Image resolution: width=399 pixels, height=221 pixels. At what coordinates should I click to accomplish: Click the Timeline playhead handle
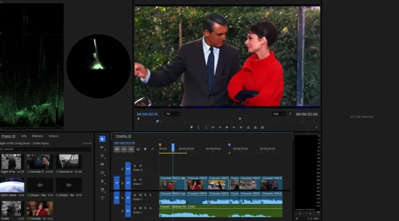pos(173,147)
